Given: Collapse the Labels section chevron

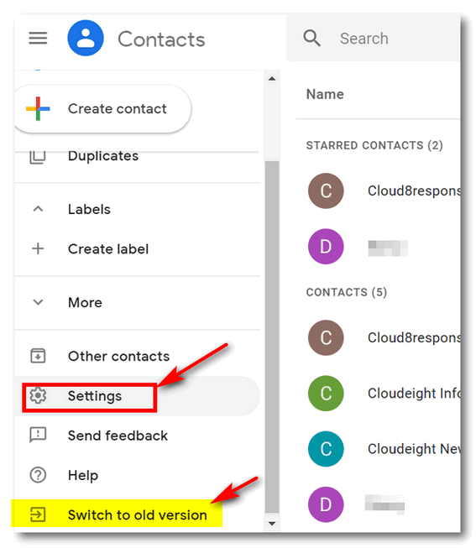Looking at the screenshot, I should coord(38,209).
